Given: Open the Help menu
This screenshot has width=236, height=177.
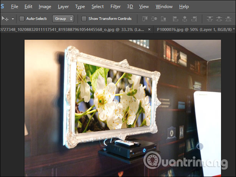Looking at the screenshot, I should (184, 6).
